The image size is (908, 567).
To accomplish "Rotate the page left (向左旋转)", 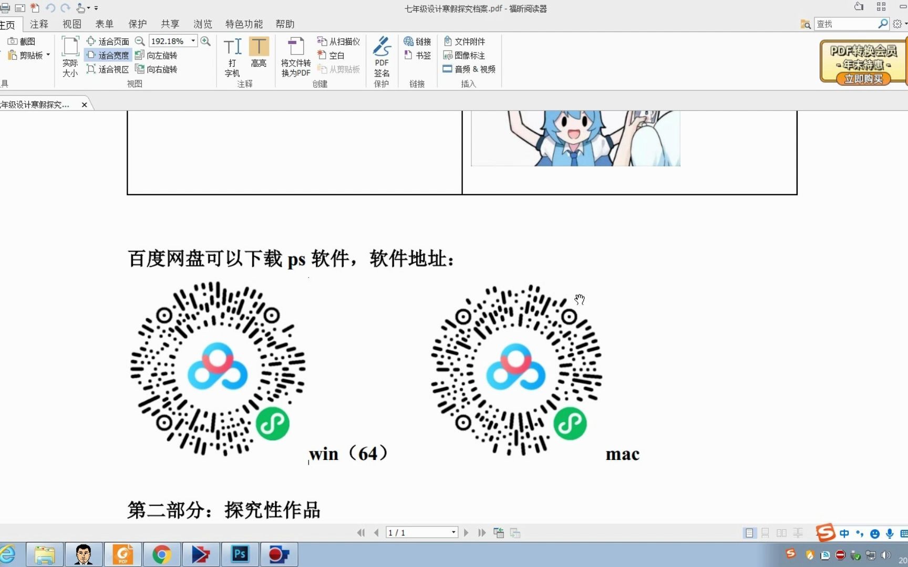I will pos(156,55).
